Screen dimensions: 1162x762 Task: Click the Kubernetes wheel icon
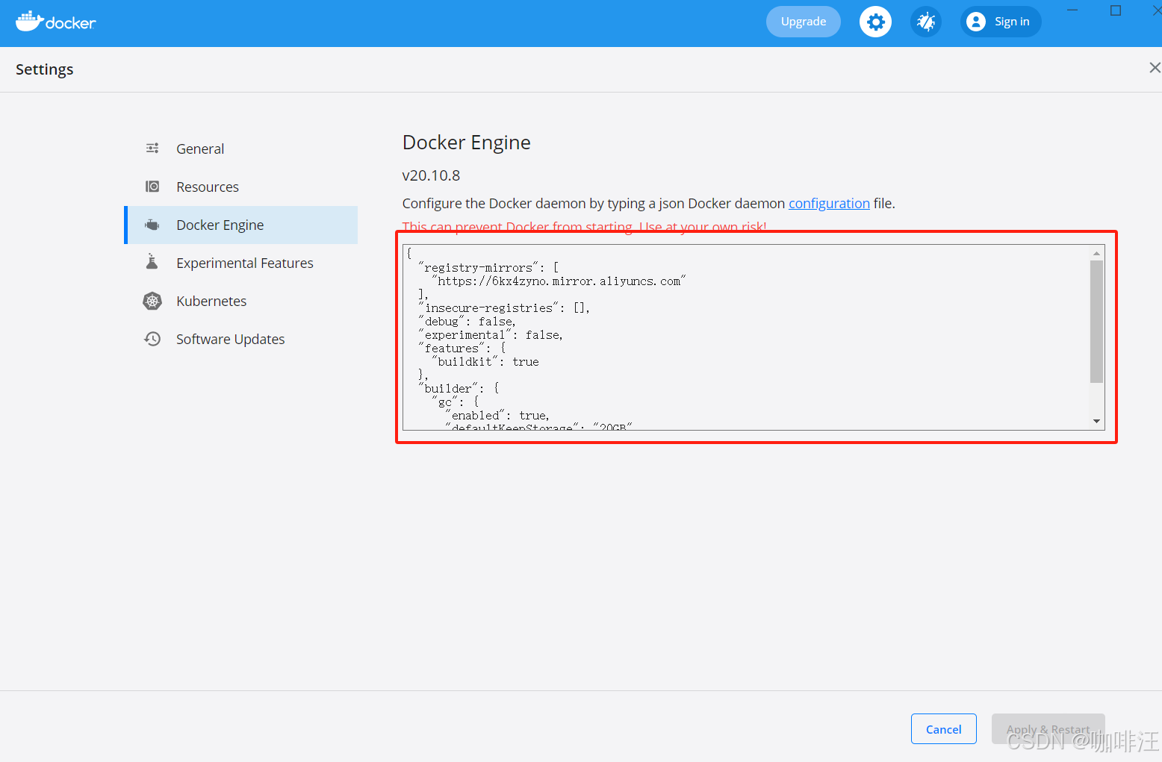(x=152, y=301)
